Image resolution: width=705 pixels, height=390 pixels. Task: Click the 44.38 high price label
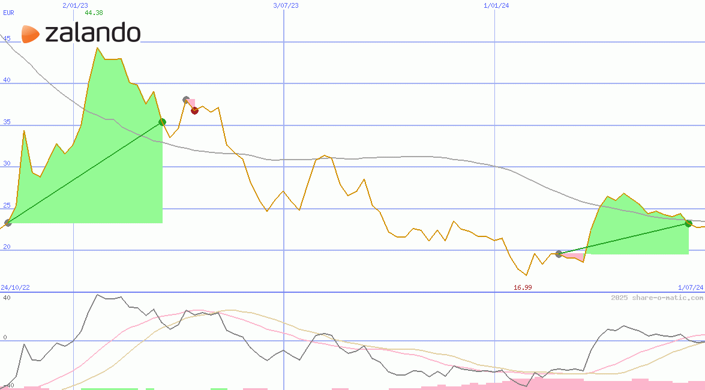point(94,13)
